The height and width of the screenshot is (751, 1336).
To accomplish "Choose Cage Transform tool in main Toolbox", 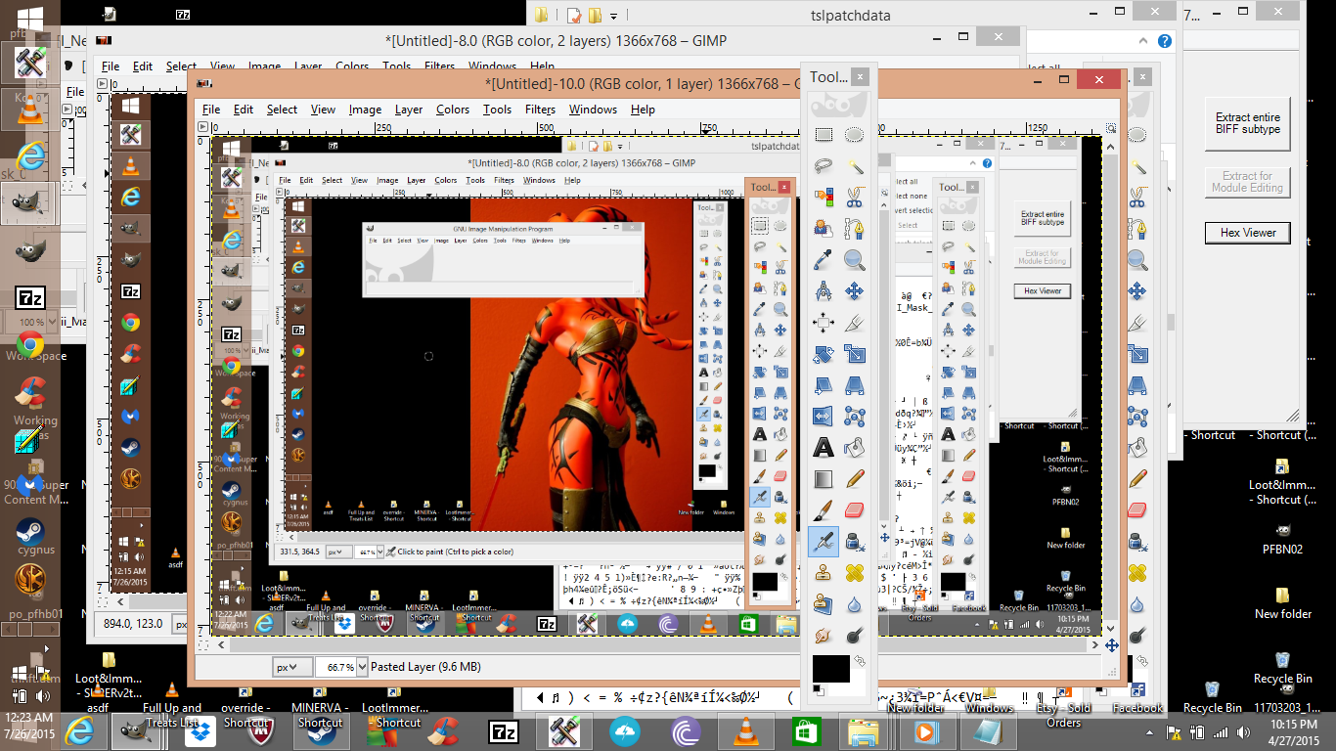I will [x=854, y=417].
